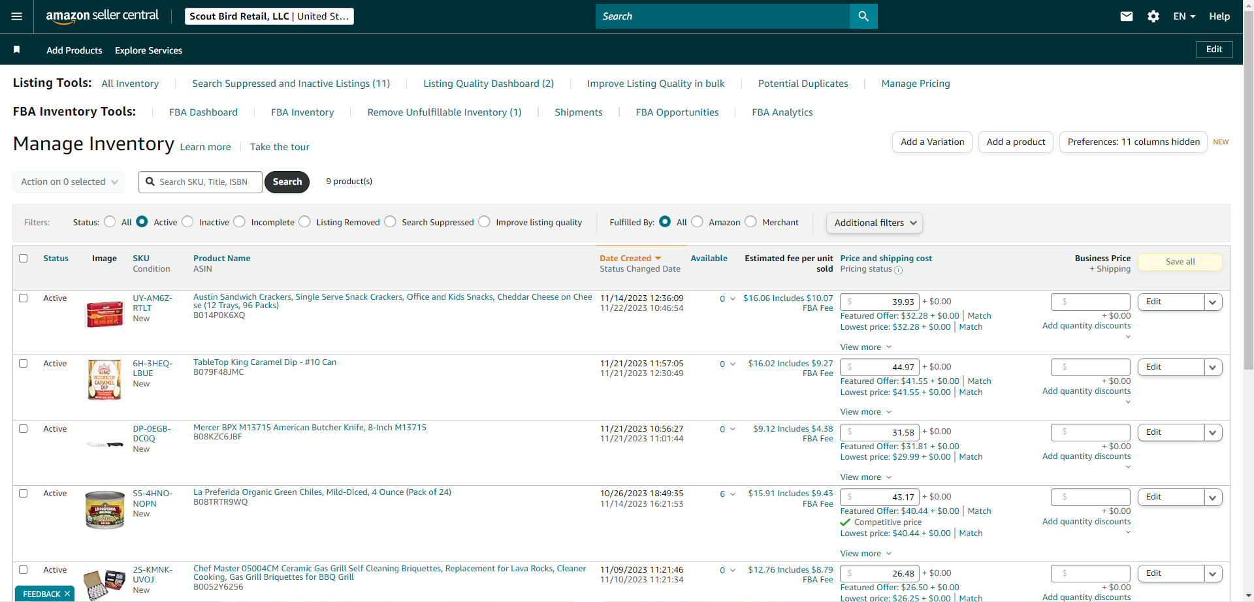Click the bookmark flag icon
Image resolution: width=1254 pixels, height=602 pixels.
pos(17,50)
